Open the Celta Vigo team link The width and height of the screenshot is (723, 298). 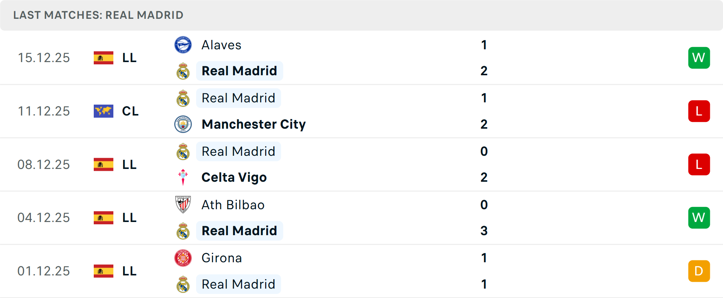click(234, 177)
